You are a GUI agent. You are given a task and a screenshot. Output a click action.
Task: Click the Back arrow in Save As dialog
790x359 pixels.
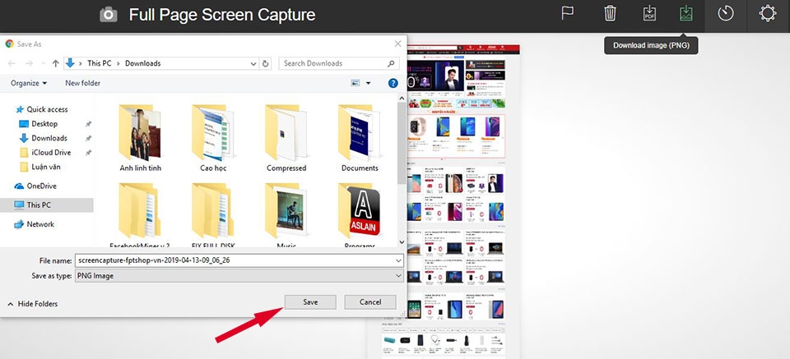12,63
